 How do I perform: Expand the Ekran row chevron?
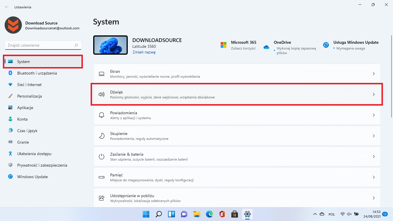coord(374,74)
